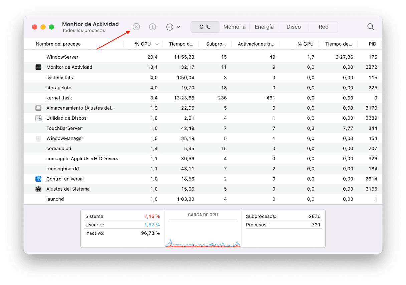Select the systemstats process row

203,78
